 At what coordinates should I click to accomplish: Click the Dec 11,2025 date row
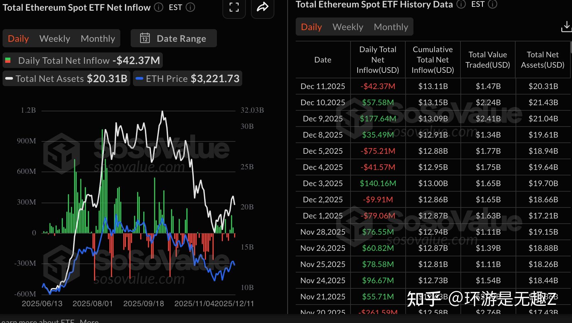(x=323, y=86)
